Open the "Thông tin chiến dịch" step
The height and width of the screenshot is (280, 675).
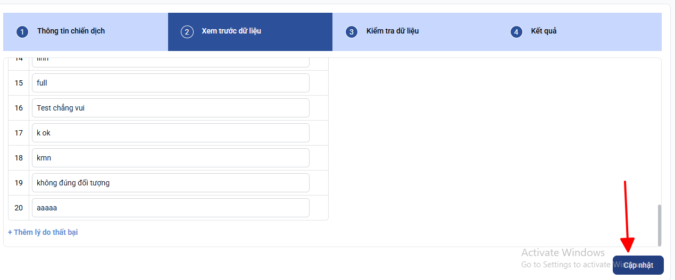[71, 31]
